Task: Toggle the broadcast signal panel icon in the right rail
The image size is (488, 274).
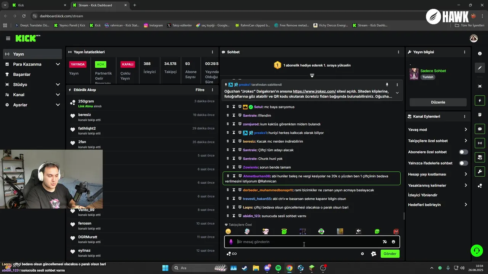Action: pos(480,143)
